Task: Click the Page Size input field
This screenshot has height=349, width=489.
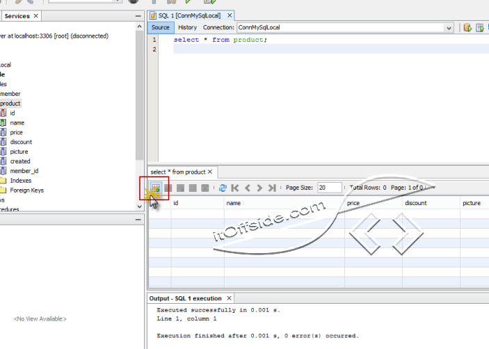Action: pyautogui.click(x=330, y=188)
